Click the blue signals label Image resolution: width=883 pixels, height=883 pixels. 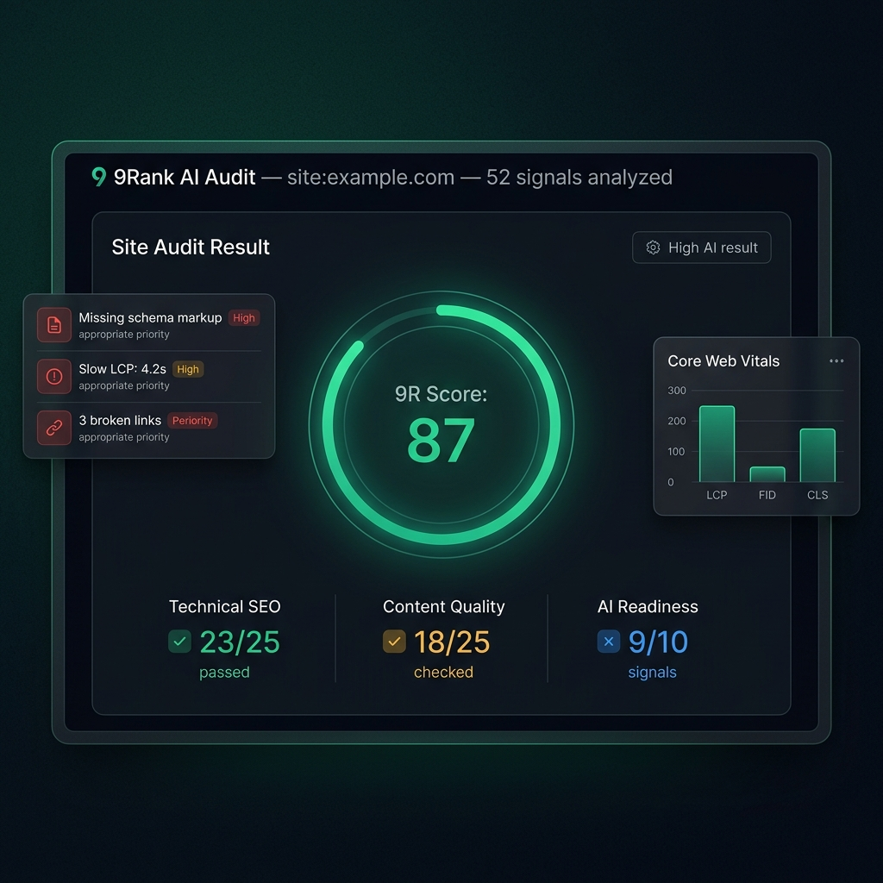pos(652,673)
